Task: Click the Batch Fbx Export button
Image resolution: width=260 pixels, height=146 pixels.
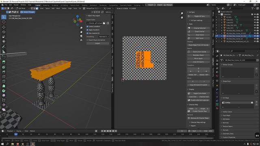Action: (x=97, y=43)
